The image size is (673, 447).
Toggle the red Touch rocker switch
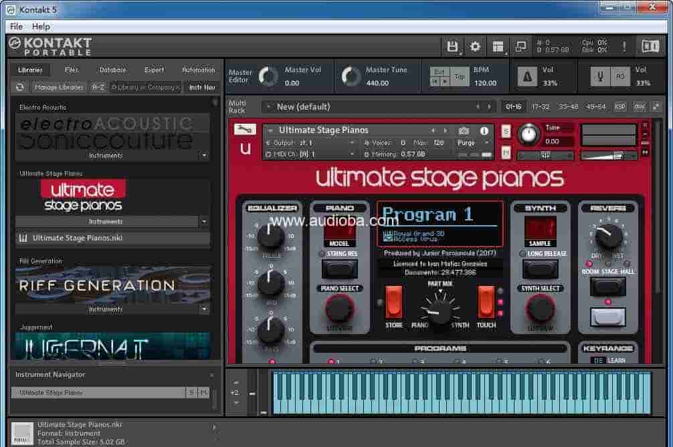[x=486, y=302]
